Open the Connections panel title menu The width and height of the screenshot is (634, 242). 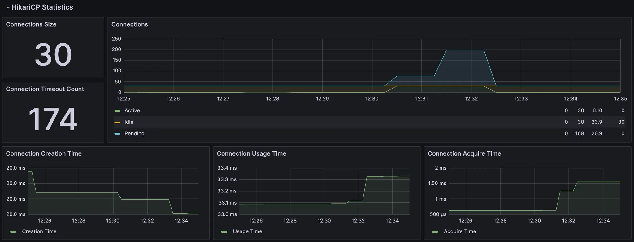129,24
